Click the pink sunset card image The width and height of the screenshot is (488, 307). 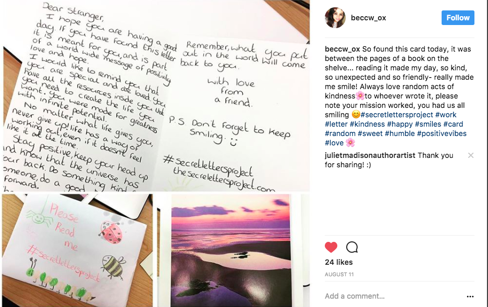click(230, 250)
